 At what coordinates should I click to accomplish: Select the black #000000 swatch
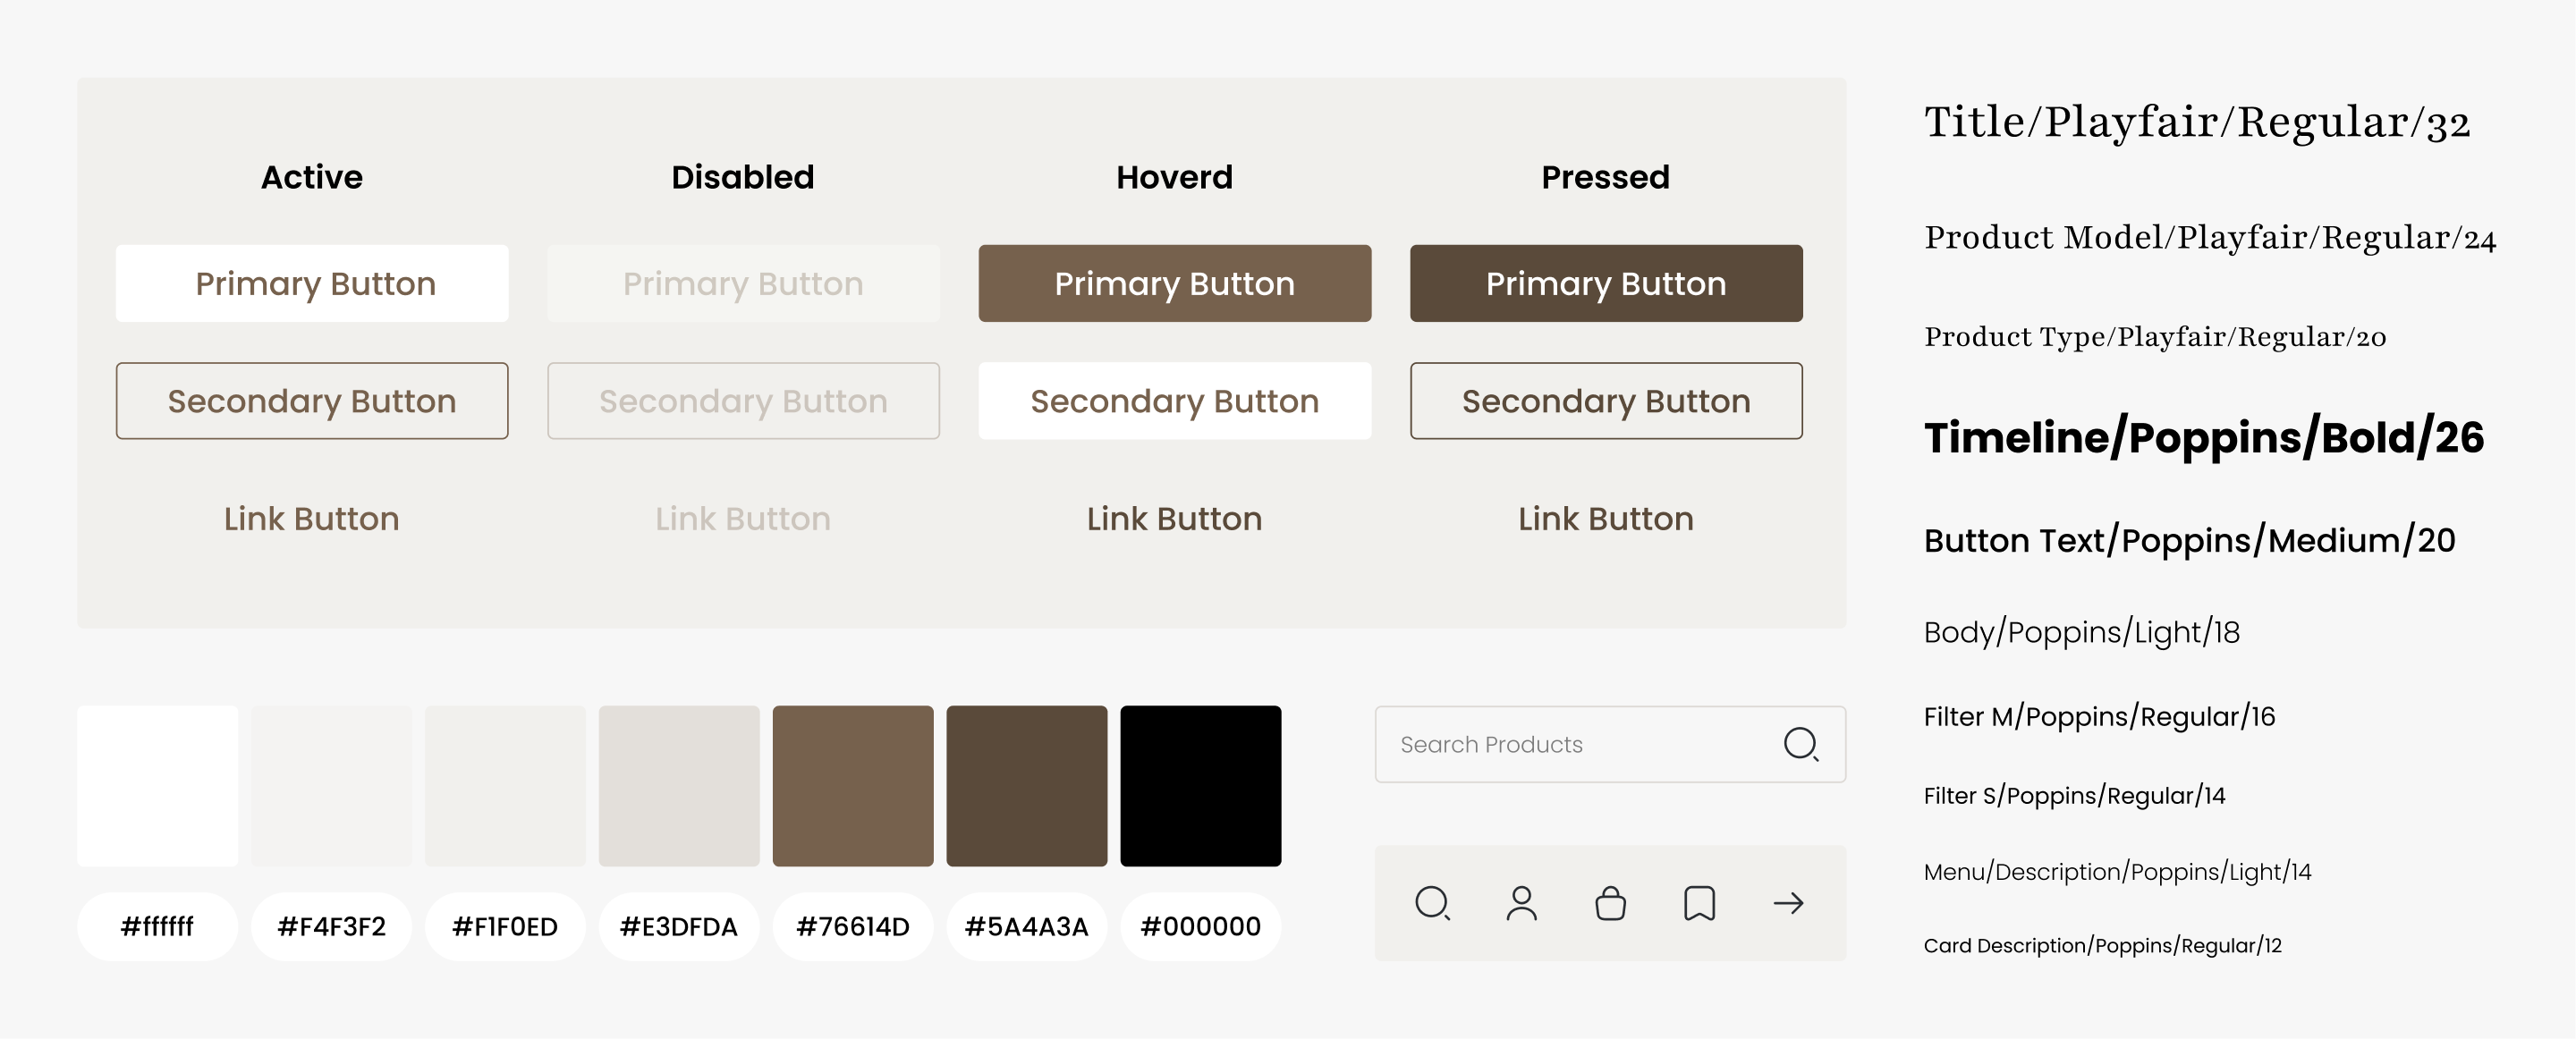click(1200, 786)
